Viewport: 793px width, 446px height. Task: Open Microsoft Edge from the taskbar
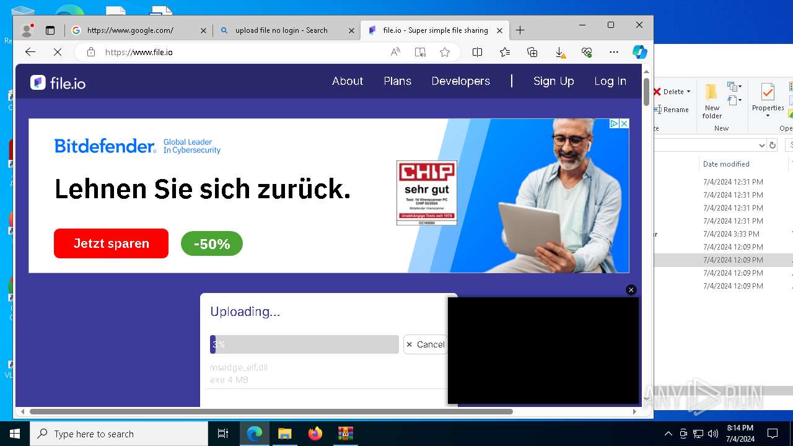(x=255, y=434)
